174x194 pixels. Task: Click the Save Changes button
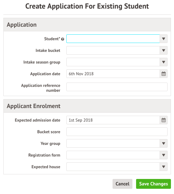pyautogui.click(x=154, y=184)
